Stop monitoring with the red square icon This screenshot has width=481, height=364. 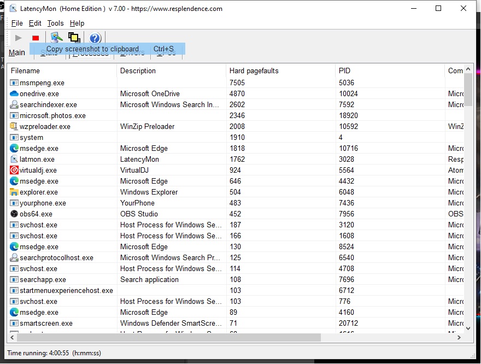click(x=36, y=38)
